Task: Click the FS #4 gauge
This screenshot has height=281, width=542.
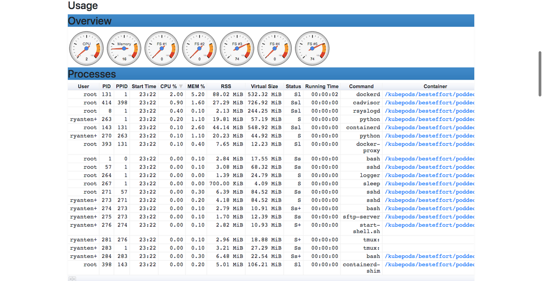Action: point(274,47)
